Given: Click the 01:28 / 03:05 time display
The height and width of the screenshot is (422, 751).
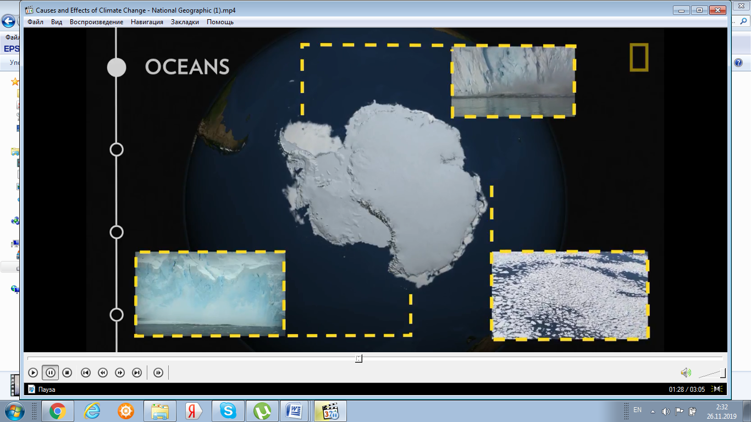Looking at the screenshot, I should [686, 390].
